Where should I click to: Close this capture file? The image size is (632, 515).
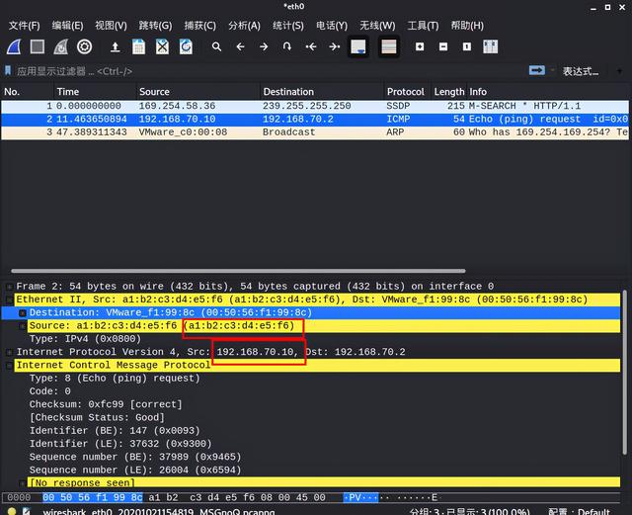tap(162, 46)
